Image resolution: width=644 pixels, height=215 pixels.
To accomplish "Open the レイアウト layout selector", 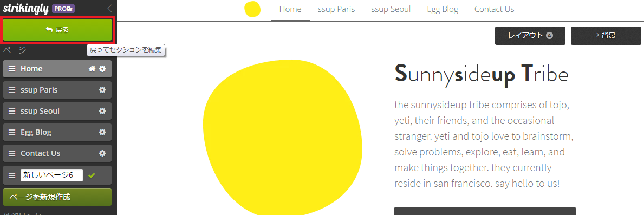I will point(530,36).
